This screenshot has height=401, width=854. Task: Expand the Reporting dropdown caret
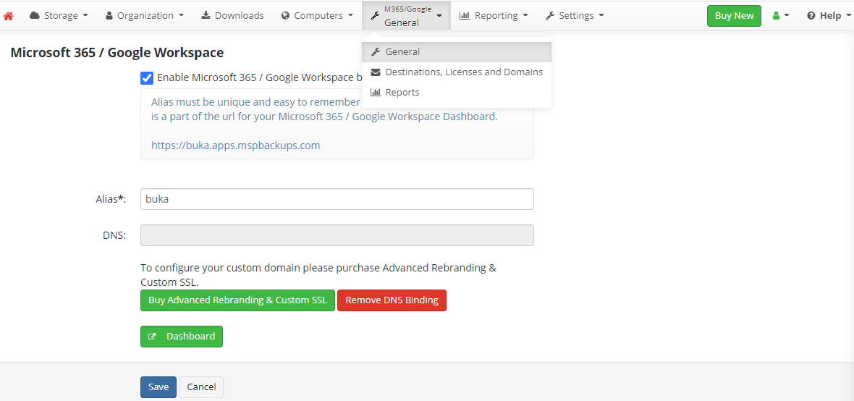click(525, 16)
